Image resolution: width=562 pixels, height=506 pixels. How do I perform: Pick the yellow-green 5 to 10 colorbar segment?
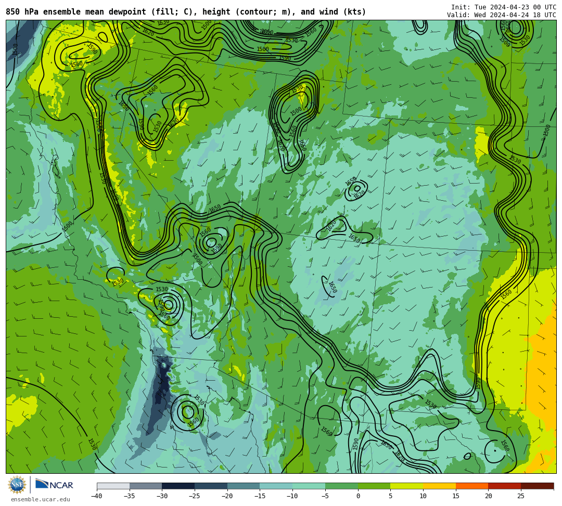pos(406,486)
